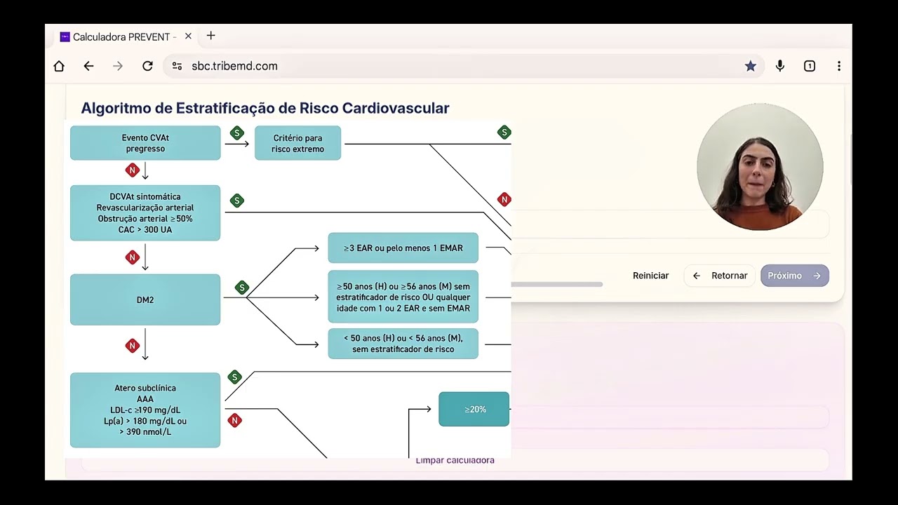Click the Reiniciar button
The height and width of the screenshot is (505, 898).
650,276
